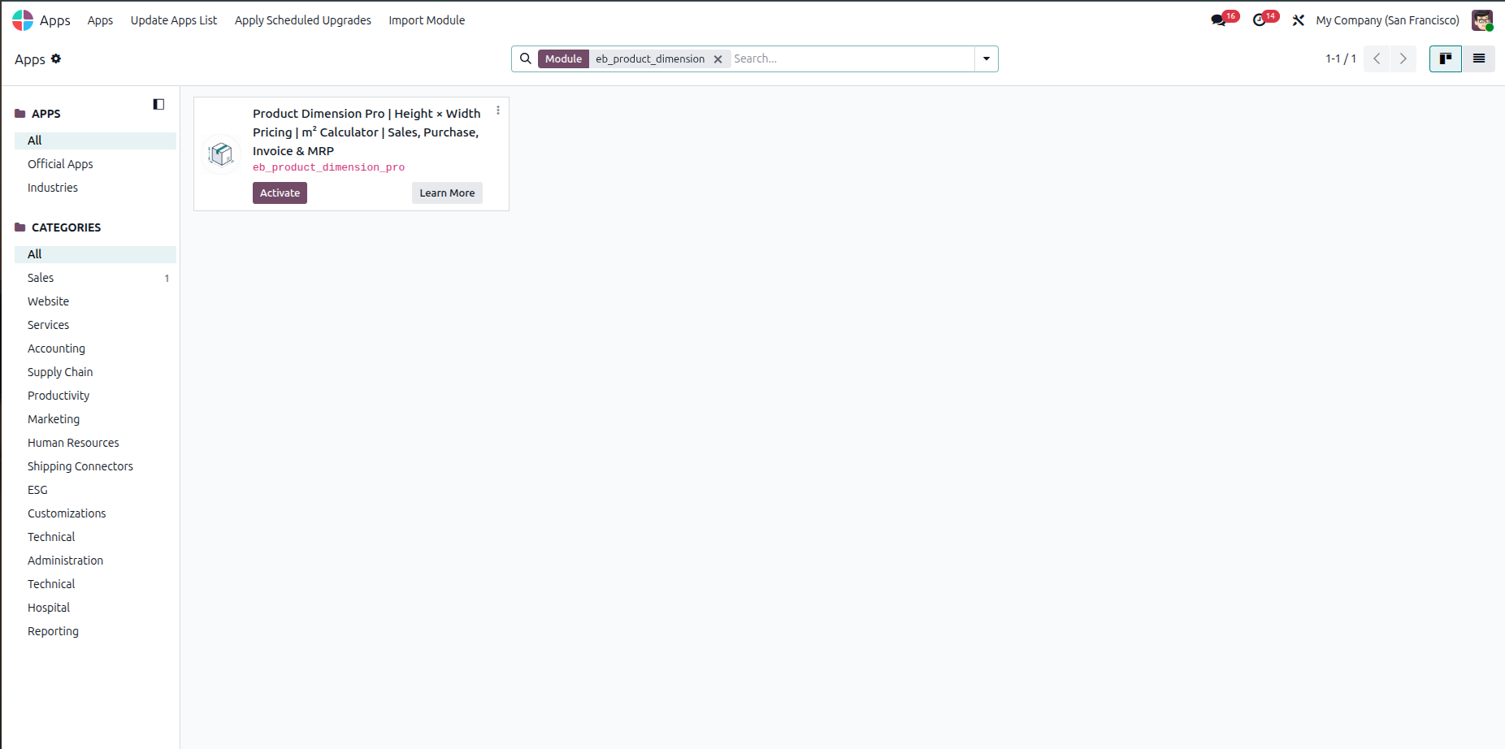
Task: Click Learn More button
Action: pos(447,193)
